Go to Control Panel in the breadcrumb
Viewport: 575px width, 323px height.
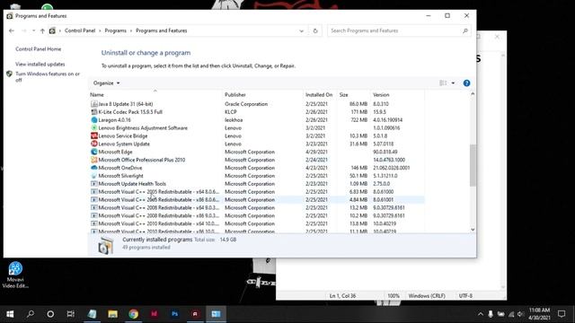click(x=80, y=31)
